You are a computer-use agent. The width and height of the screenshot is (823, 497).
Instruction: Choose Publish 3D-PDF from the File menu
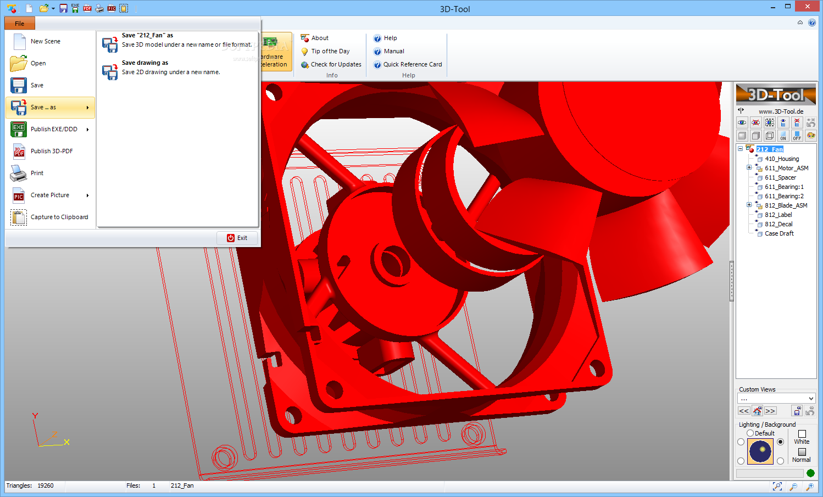point(50,151)
